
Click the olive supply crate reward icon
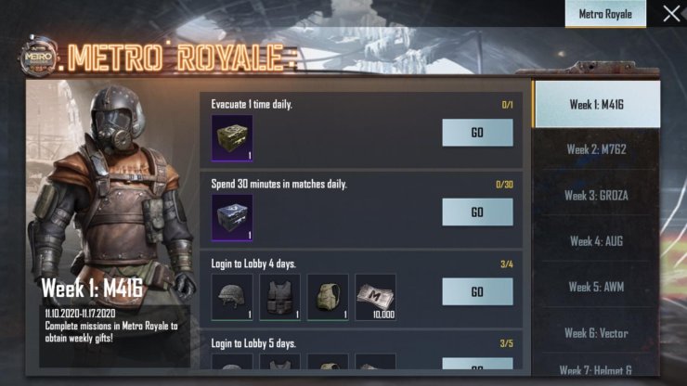(x=232, y=138)
